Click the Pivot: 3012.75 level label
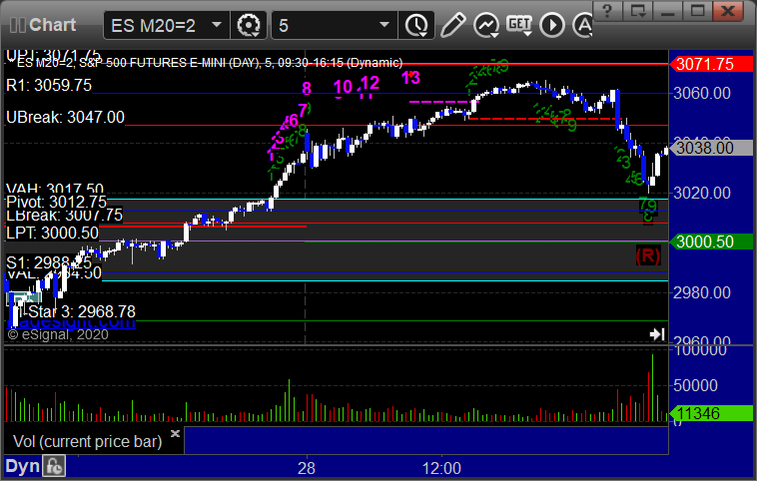 point(56,202)
